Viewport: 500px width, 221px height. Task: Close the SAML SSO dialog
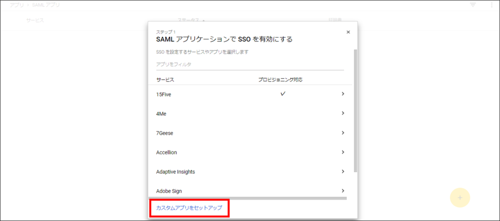[x=348, y=32]
